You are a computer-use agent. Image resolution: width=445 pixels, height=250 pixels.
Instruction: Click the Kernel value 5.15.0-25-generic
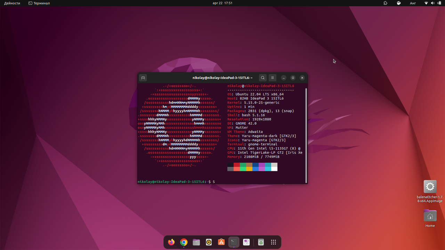(x=262, y=102)
